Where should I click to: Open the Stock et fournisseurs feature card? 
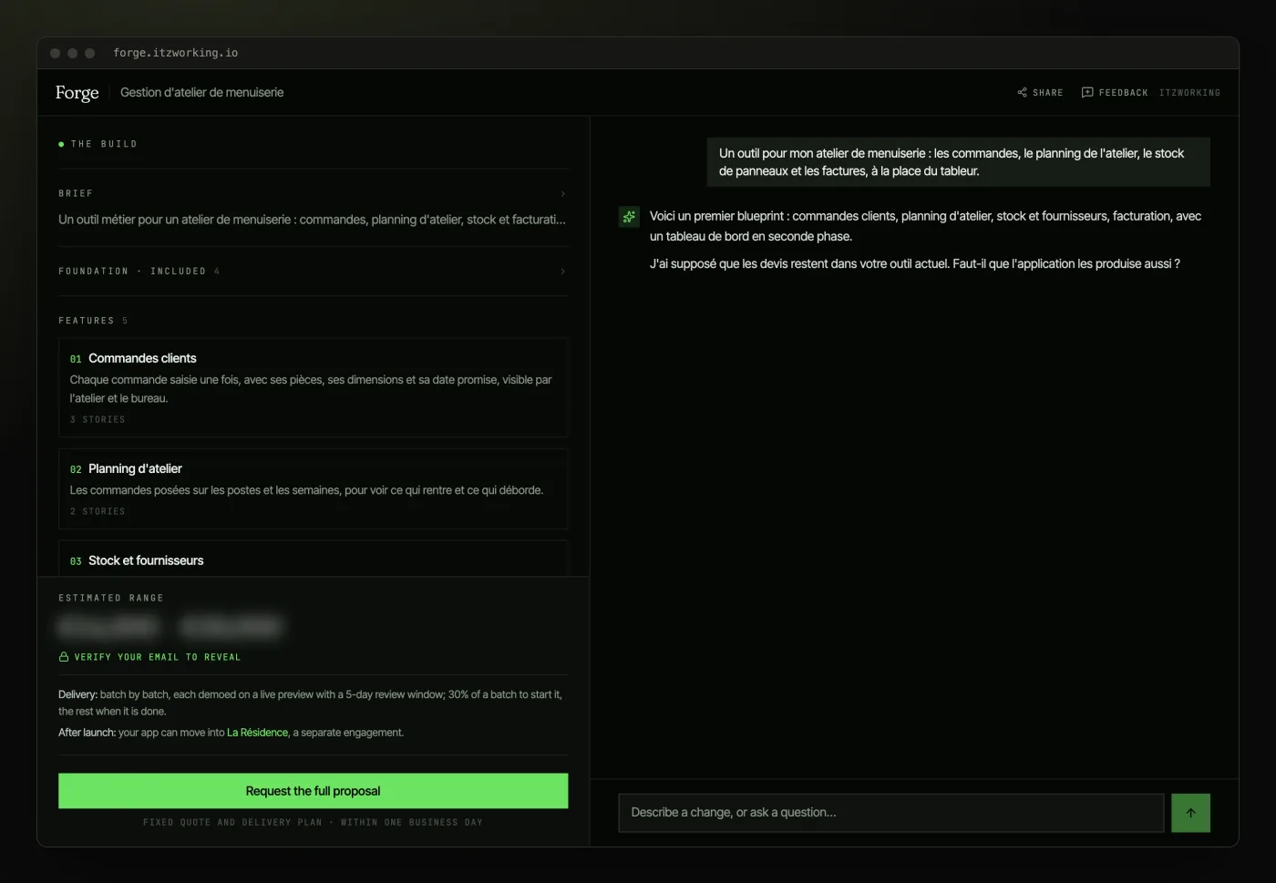(x=313, y=559)
